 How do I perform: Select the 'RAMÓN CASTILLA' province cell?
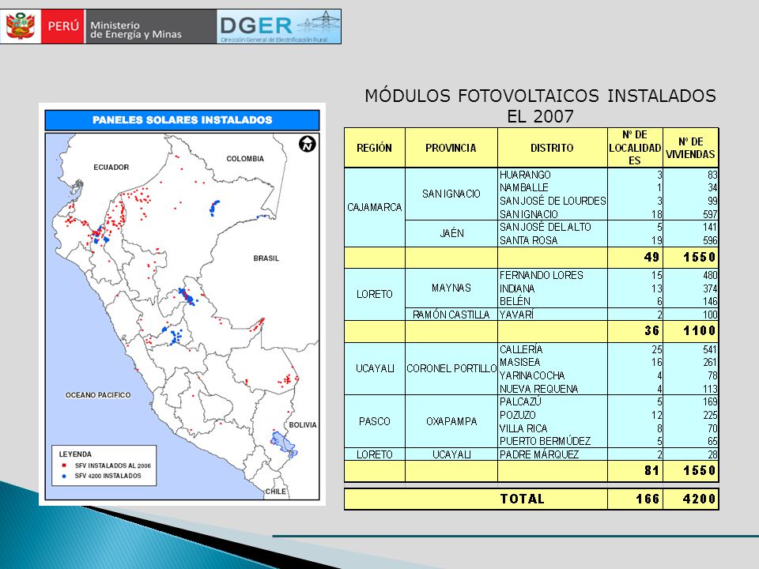[451, 315]
